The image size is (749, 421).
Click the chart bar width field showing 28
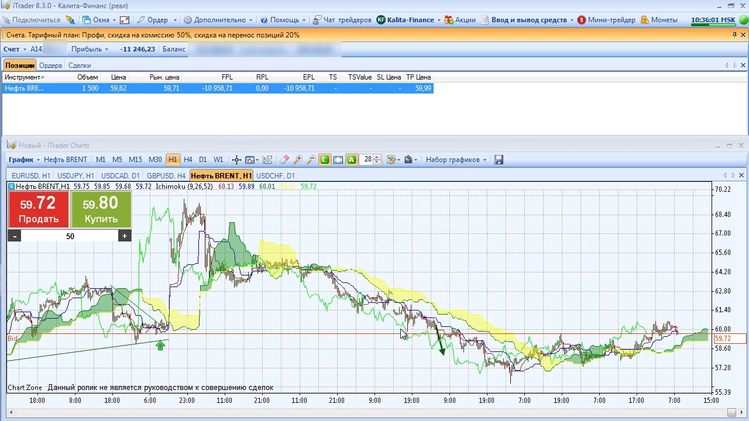[x=367, y=160]
